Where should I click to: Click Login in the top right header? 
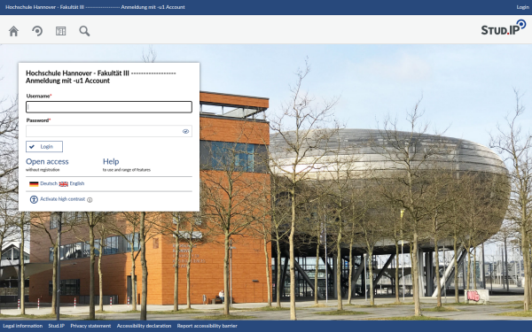[x=522, y=7]
